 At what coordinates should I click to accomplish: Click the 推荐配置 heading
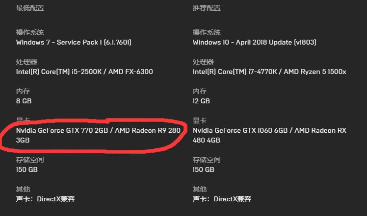coord(207,8)
